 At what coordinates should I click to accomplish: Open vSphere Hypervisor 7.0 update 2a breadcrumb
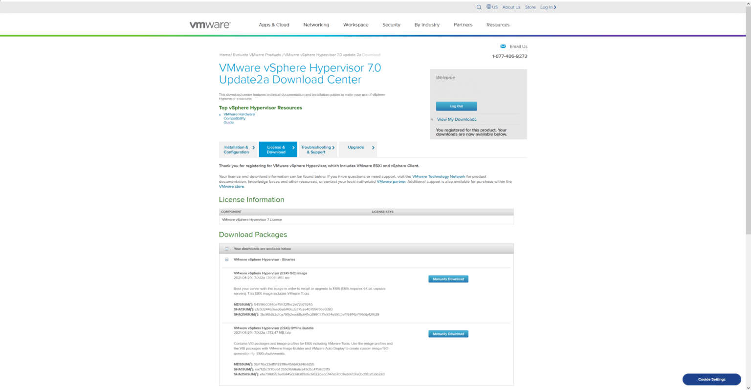(323, 55)
